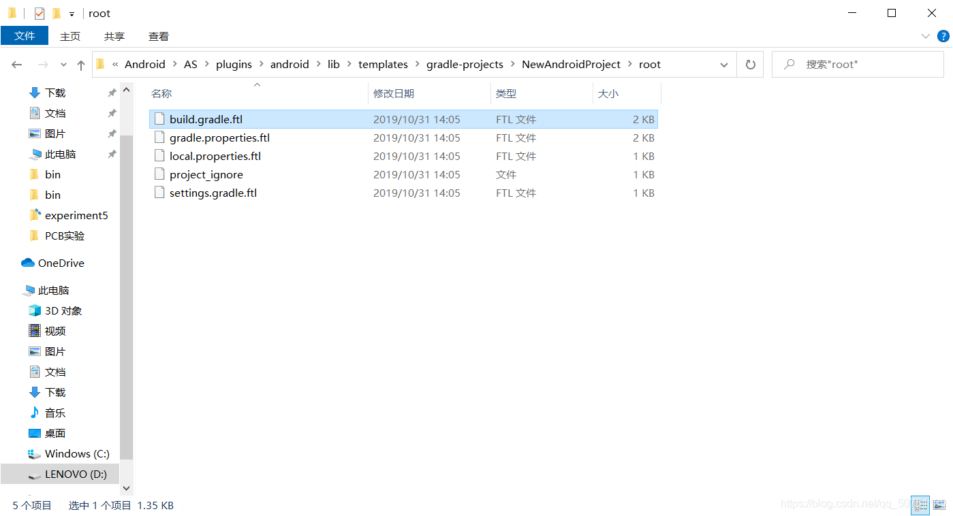This screenshot has height=516, width=953.
Task: Click the navigation pane scroll-down arrow
Action: tap(126, 488)
